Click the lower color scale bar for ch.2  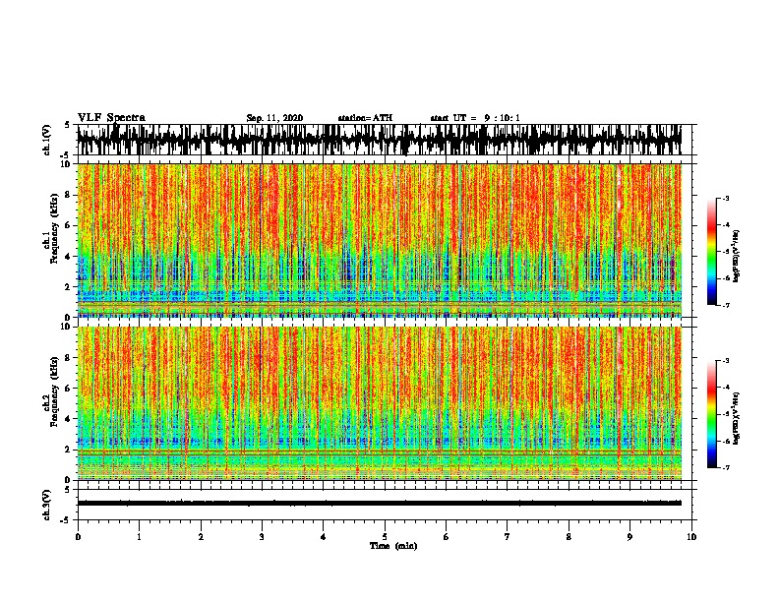click(712, 414)
